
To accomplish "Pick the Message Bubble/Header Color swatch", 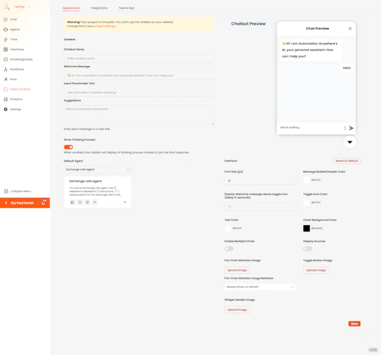I will [307, 180].
